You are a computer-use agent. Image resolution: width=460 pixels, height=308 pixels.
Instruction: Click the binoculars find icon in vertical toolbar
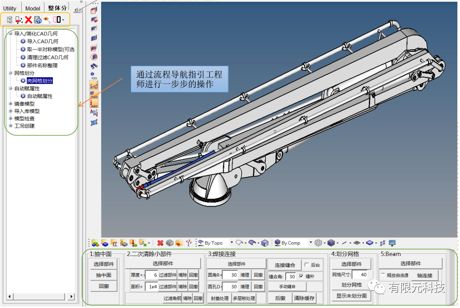94,66
